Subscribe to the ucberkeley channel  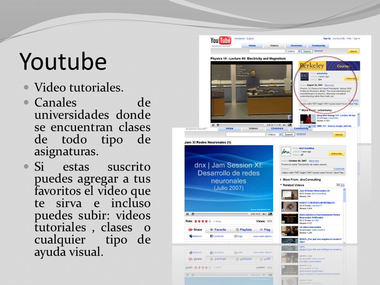[x=351, y=78]
